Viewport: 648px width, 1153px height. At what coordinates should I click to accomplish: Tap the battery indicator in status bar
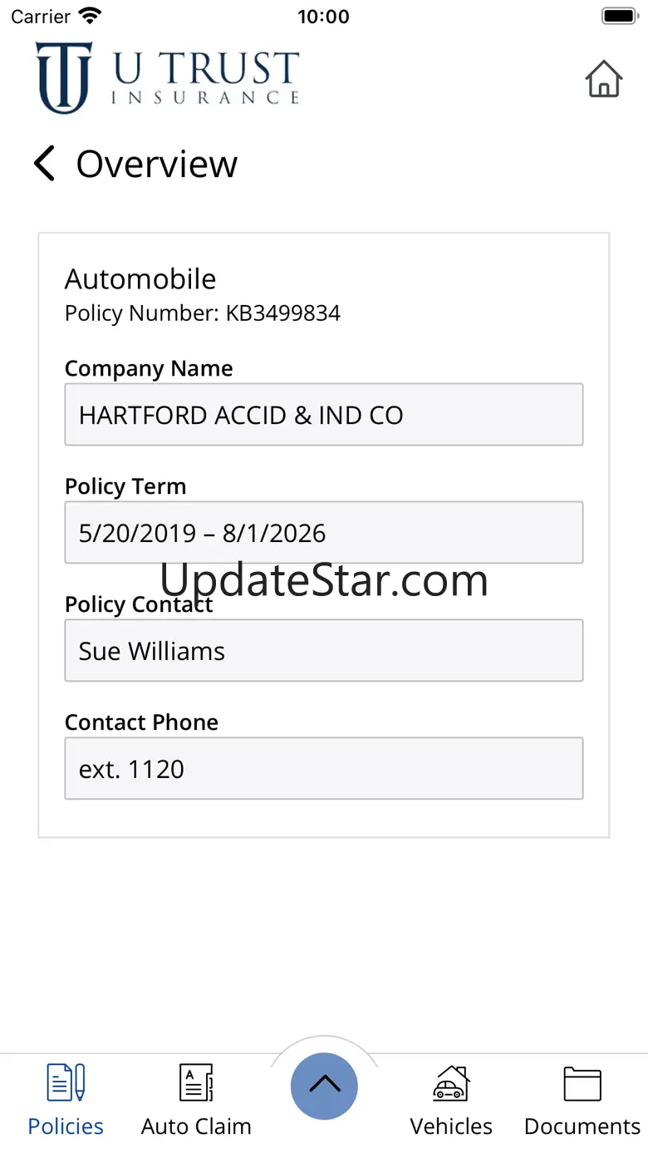coord(619,16)
